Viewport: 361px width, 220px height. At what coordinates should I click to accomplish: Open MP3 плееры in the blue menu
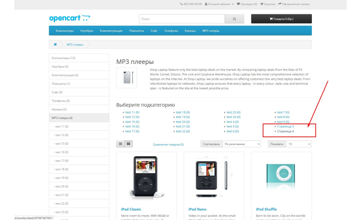pos(211,31)
